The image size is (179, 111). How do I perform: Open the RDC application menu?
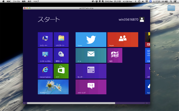(x=9, y=1)
